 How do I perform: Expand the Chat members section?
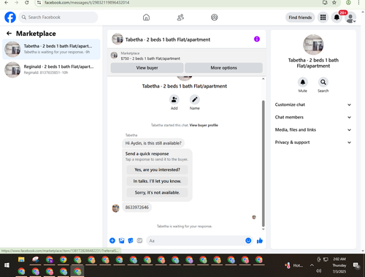click(313, 117)
